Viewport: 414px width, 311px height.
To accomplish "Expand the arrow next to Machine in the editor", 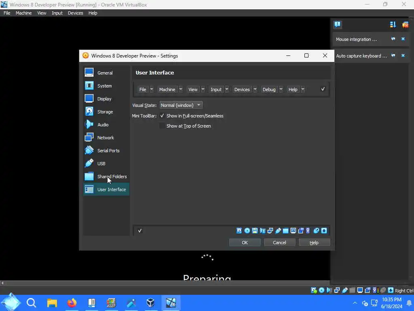I will pos(181,89).
